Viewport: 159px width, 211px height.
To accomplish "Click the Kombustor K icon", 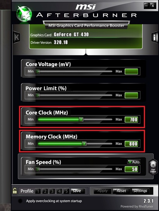I will point(17,37).
